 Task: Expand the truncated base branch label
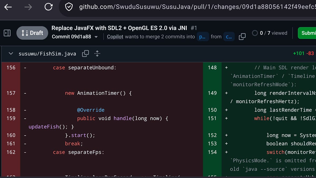point(203,37)
